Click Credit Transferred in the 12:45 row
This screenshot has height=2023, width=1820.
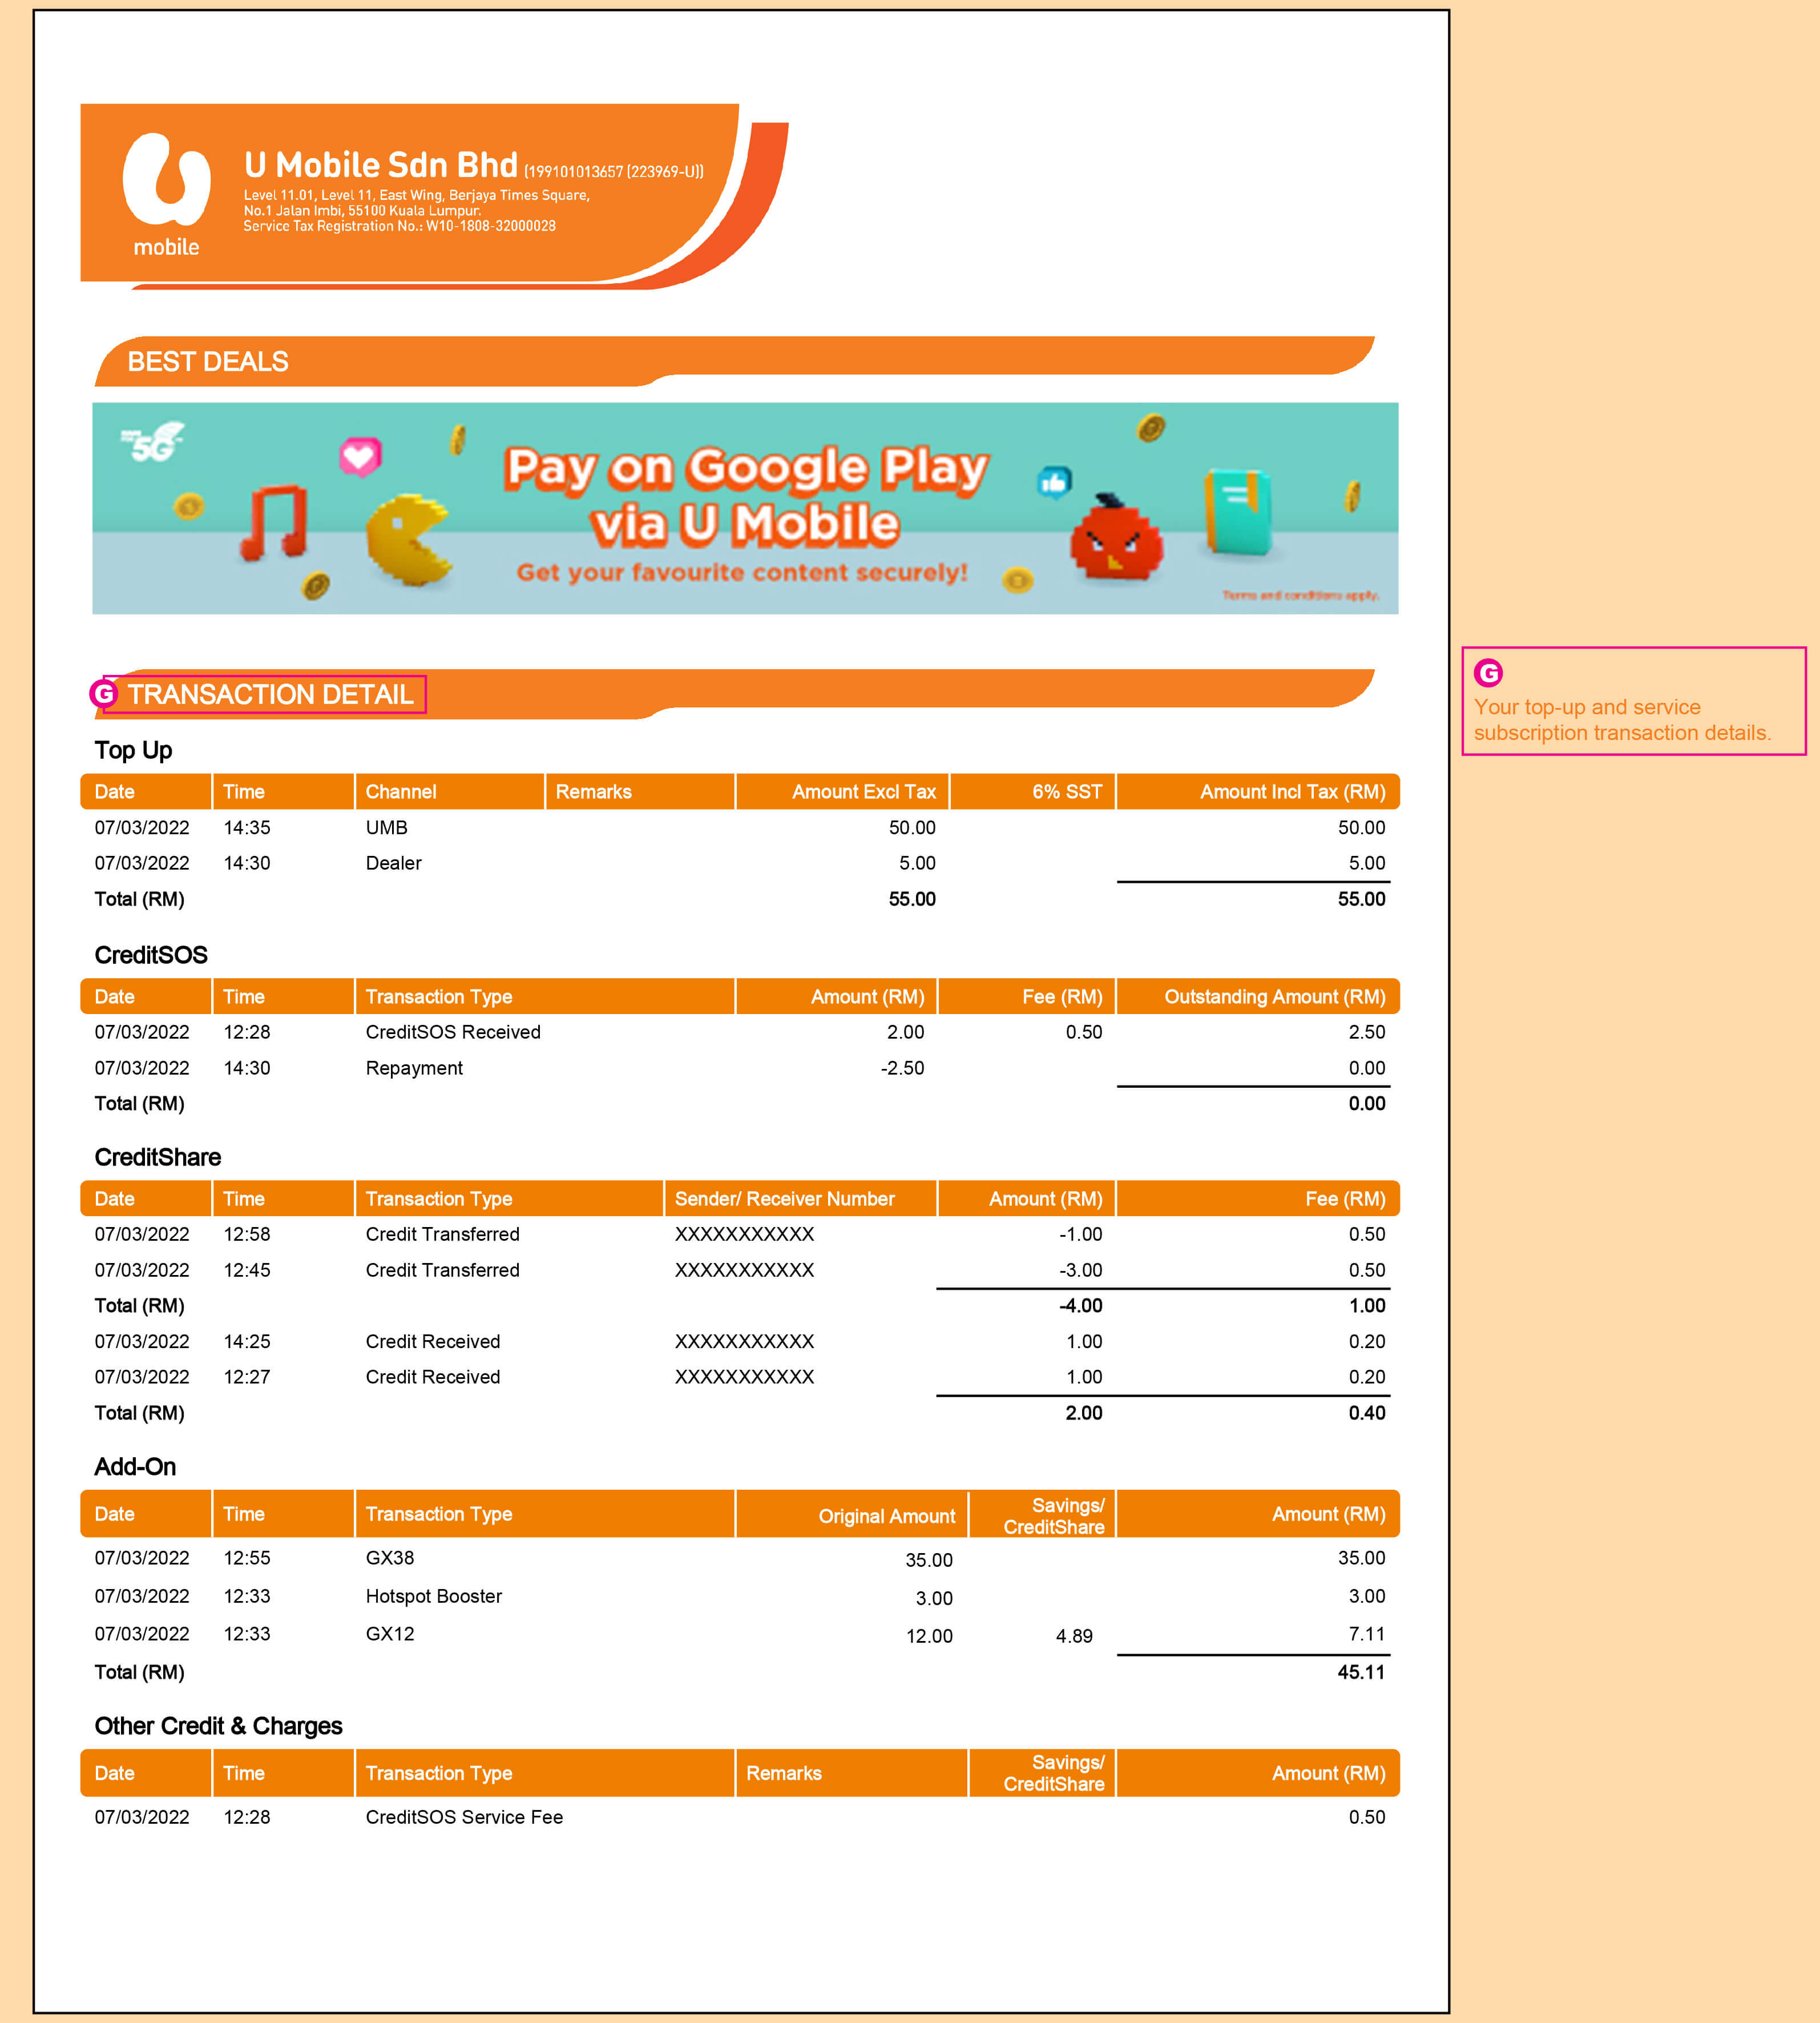pyautogui.click(x=442, y=1270)
